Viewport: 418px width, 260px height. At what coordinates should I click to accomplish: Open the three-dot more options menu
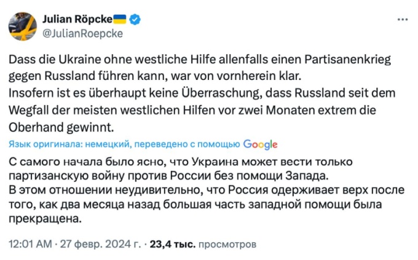[x=402, y=20]
